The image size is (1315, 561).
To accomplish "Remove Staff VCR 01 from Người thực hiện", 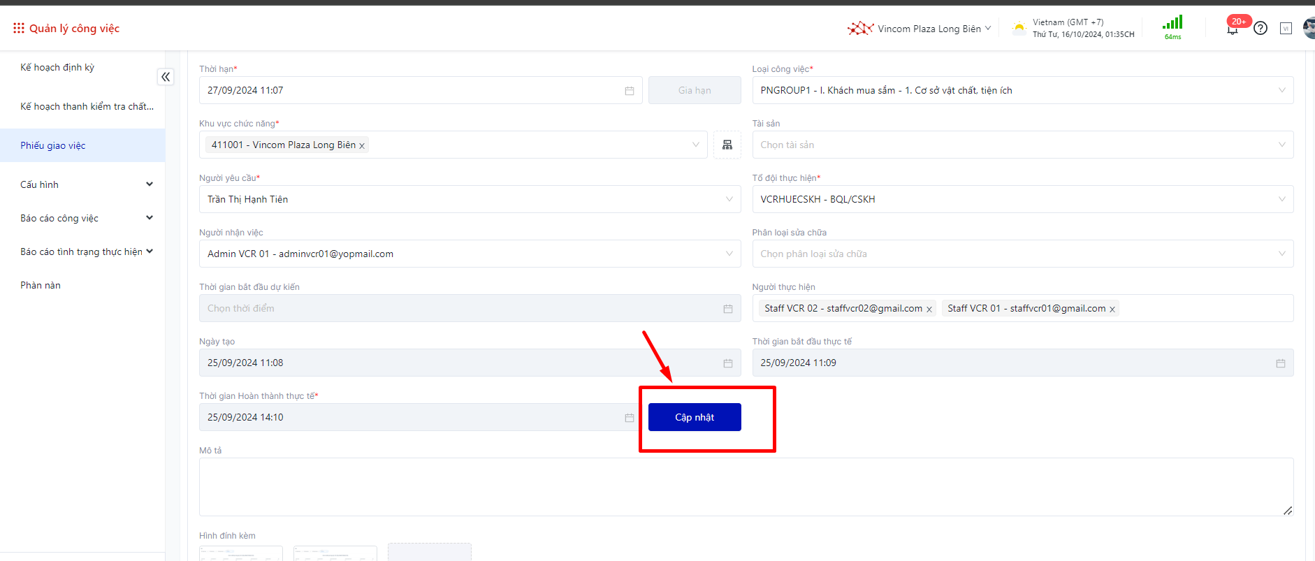I will pyautogui.click(x=1112, y=309).
